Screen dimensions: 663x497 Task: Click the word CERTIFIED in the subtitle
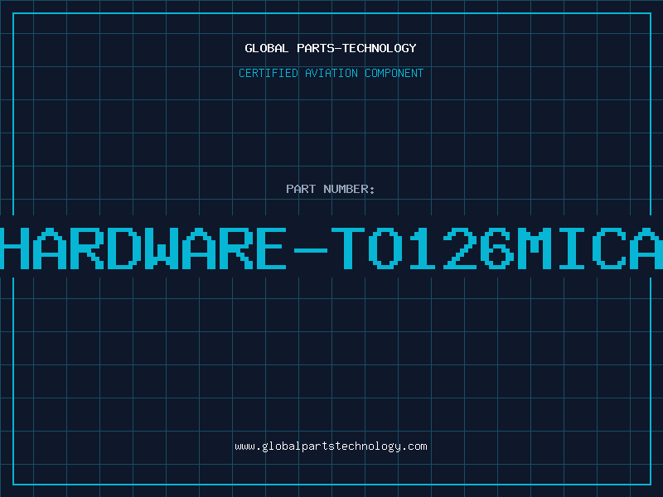268,73
